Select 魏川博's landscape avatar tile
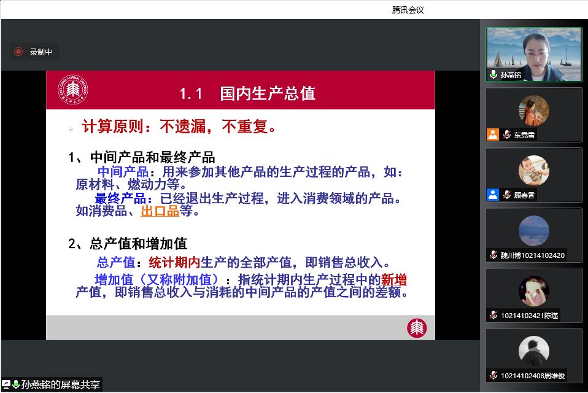The image size is (588, 393). click(533, 231)
